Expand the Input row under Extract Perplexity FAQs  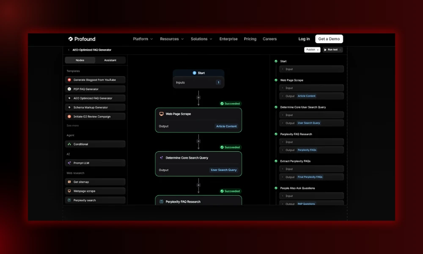tap(312, 169)
